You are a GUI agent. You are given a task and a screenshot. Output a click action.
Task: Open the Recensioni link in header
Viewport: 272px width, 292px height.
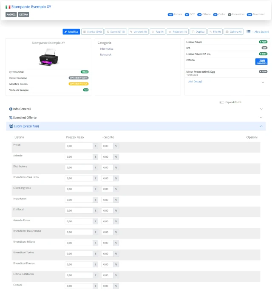[238, 14]
